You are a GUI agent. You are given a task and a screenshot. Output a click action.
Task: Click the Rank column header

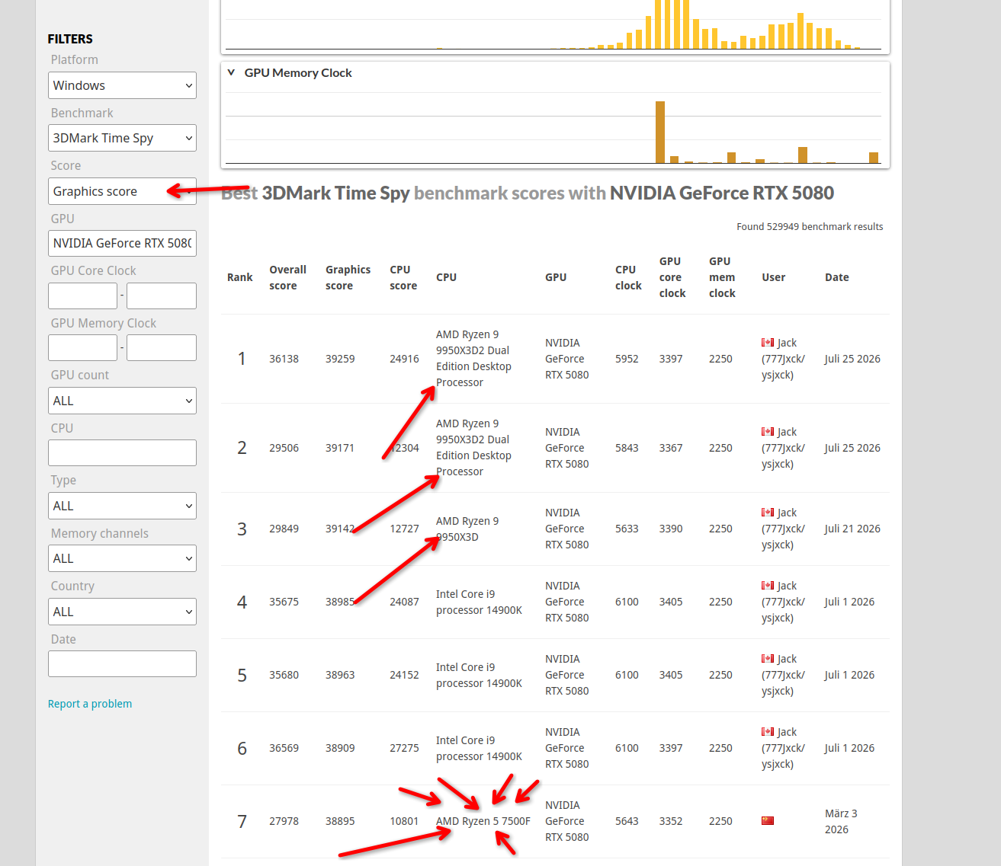pyautogui.click(x=239, y=277)
